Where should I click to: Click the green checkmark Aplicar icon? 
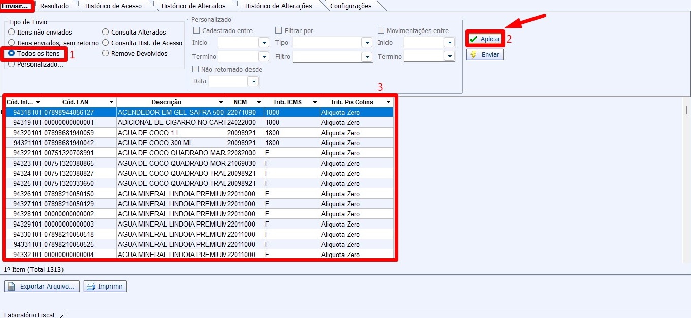pyautogui.click(x=474, y=39)
